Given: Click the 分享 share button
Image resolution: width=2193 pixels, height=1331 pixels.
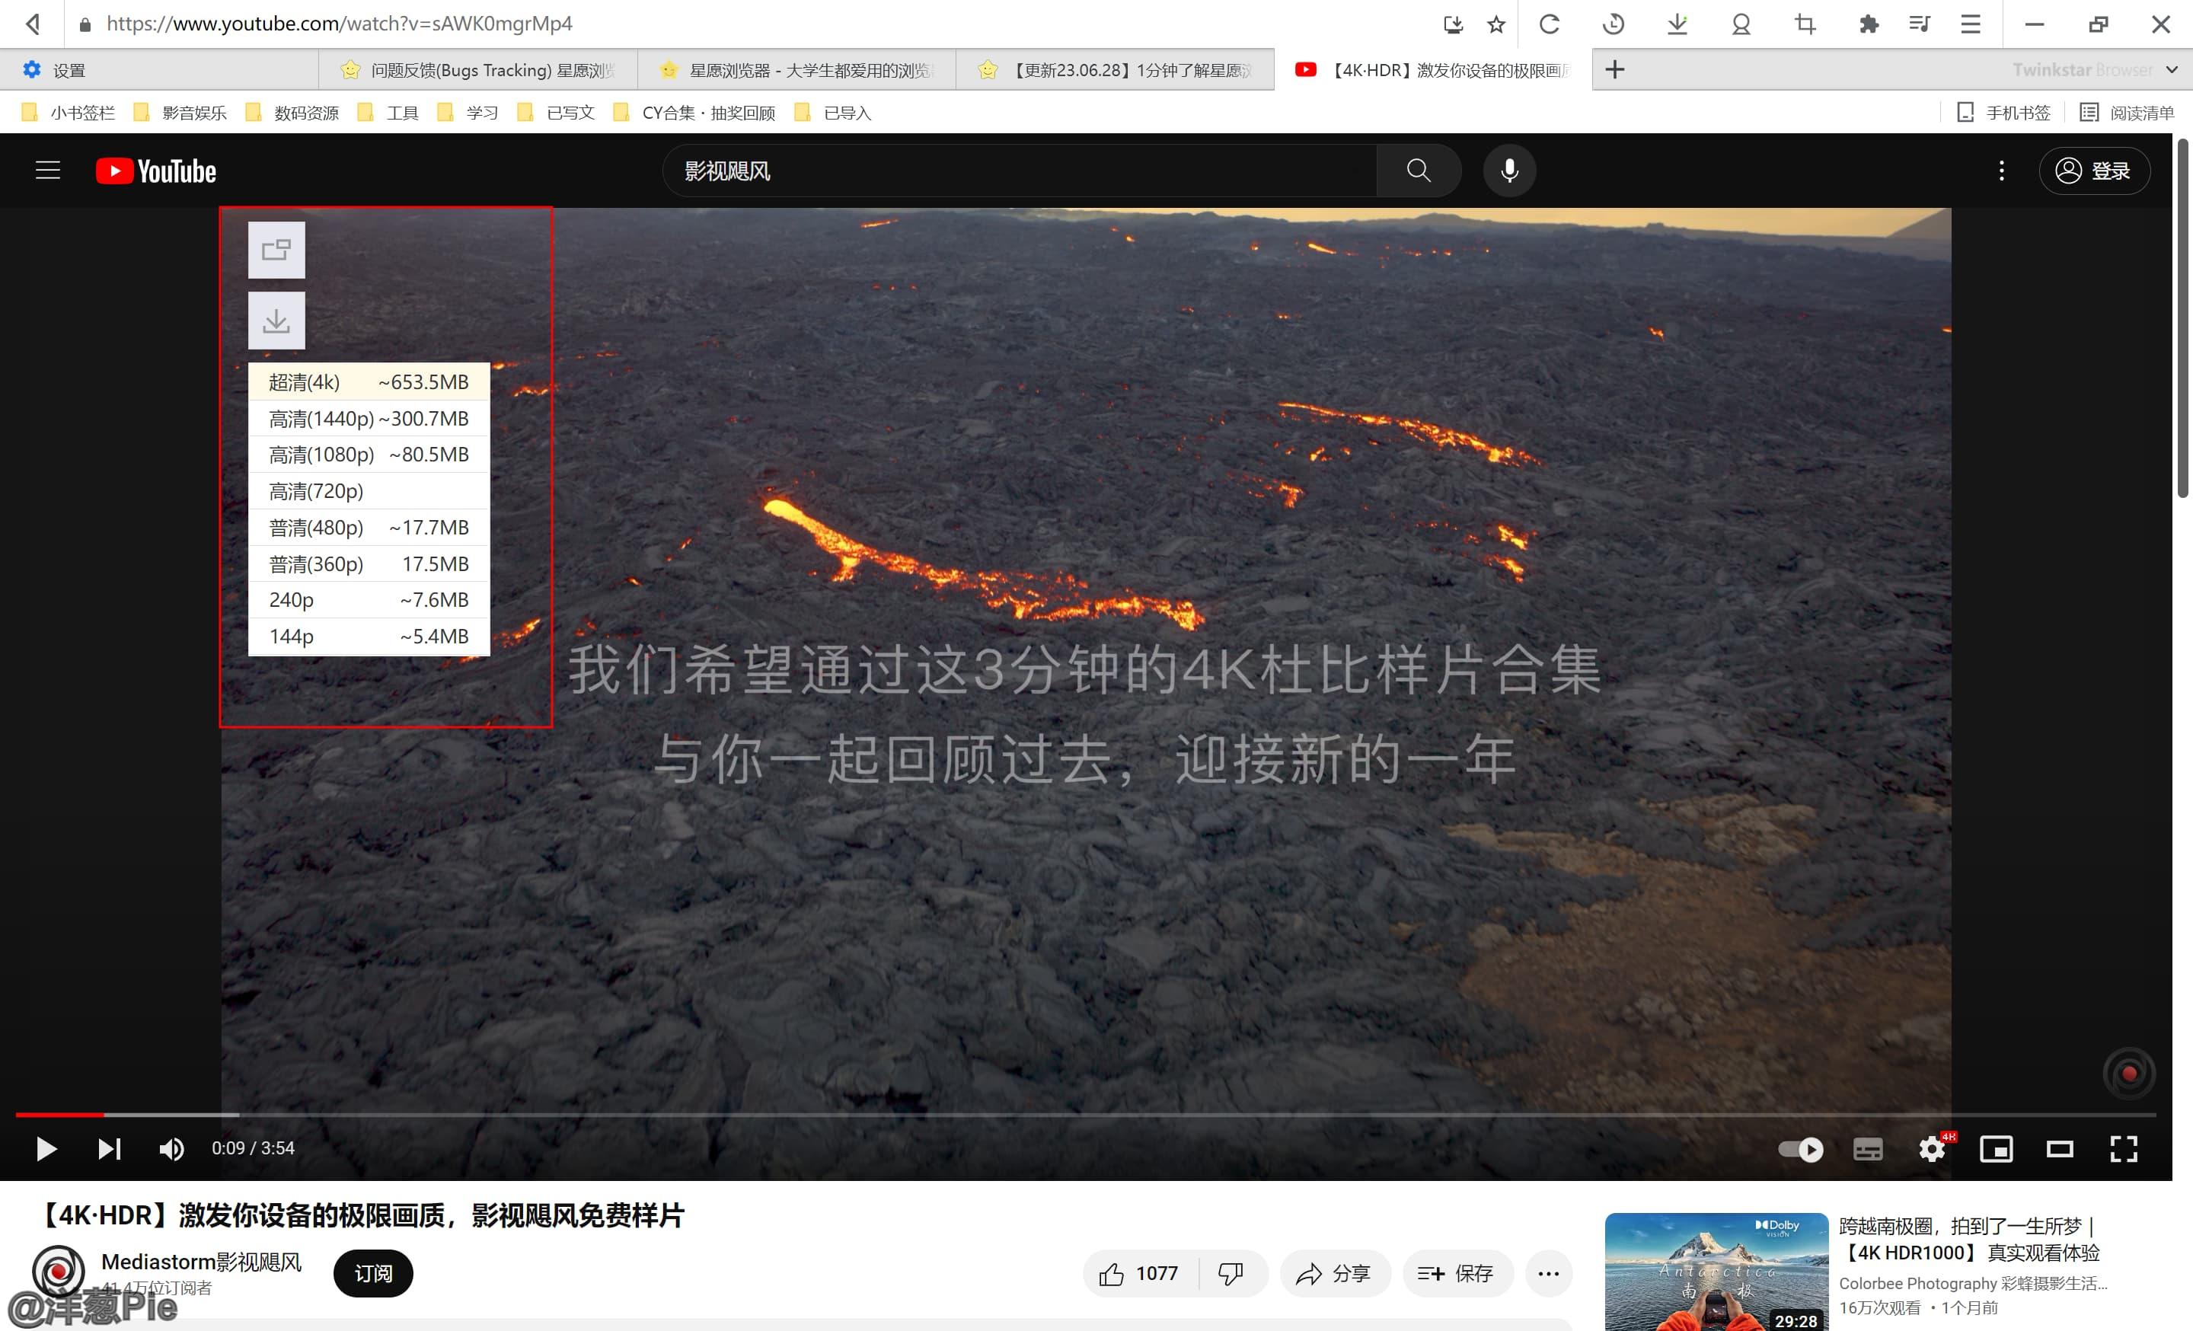Looking at the screenshot, I should [x=1333, y=1273].
